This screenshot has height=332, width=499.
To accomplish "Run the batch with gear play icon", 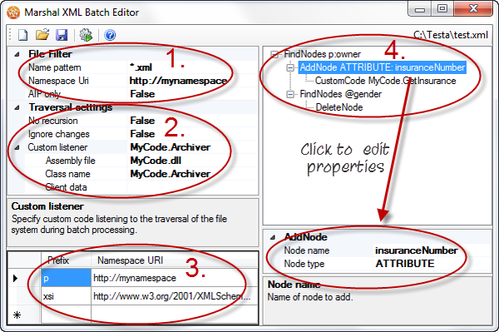I will pos(86,35).
